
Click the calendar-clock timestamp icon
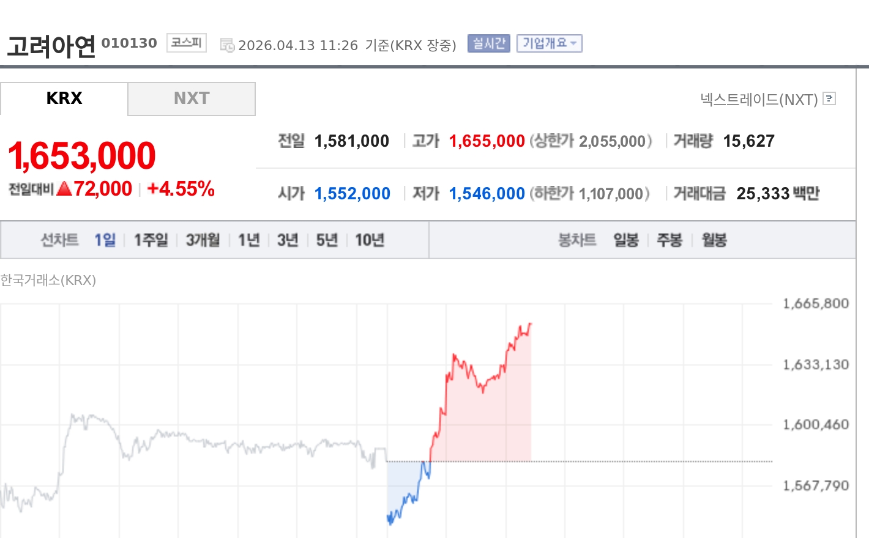coord(227,45)
